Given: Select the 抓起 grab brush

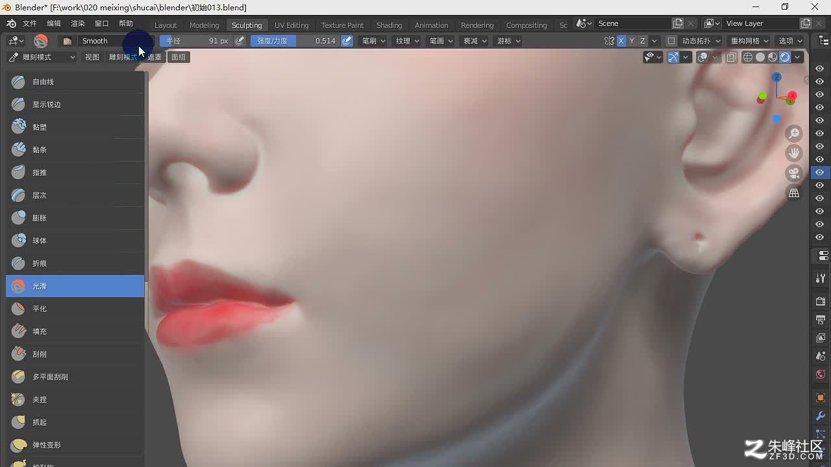Looking at the screenshot, I should point(75,422).
